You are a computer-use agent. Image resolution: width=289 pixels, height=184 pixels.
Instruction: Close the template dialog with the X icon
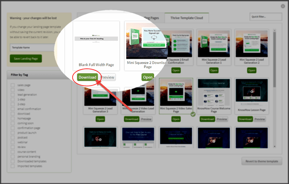pyautogui.click(x=283, y=6)
